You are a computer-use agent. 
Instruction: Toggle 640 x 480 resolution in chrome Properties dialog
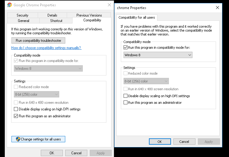pyautogui.click(x=125, y=89)
